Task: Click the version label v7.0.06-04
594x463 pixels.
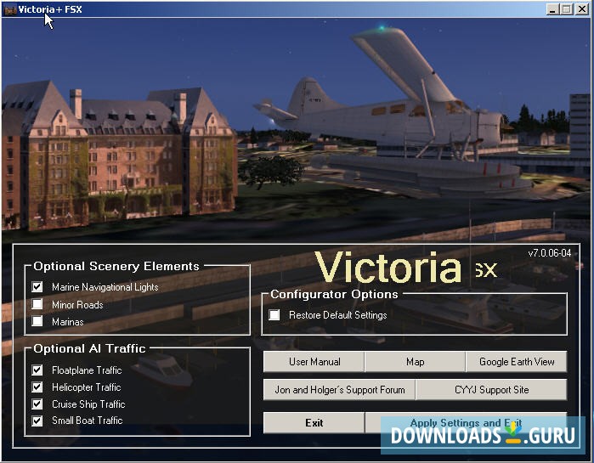Action: [550, 253]
